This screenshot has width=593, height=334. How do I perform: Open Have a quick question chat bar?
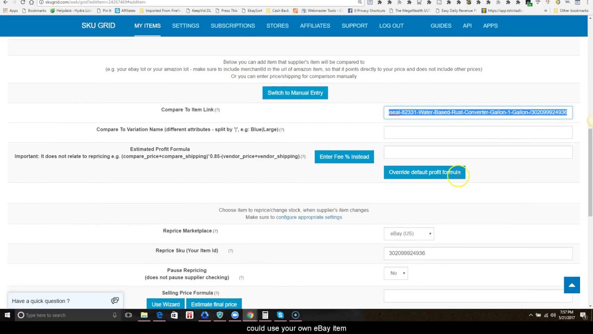pos(65,301)
